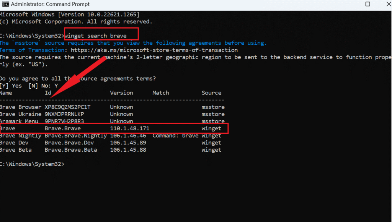Image resolution: width=392 pixels, height=222 pixels.
Task: Click the Command Prompt icon in the title bar
Action: pos(5,4)
